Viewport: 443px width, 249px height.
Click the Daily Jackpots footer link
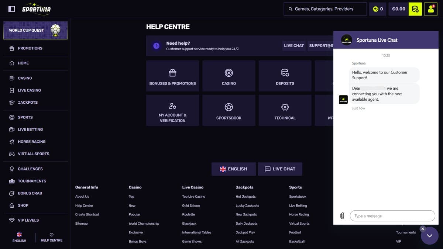[x=247, y=224]
